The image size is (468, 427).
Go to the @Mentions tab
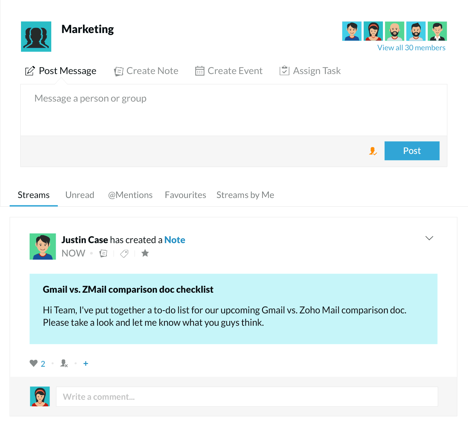point(130,195)
